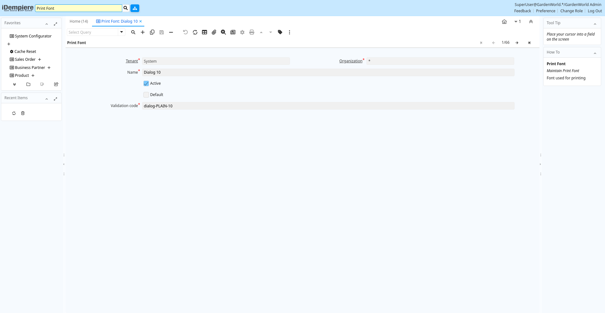Click into the Name field

[328, 72]
